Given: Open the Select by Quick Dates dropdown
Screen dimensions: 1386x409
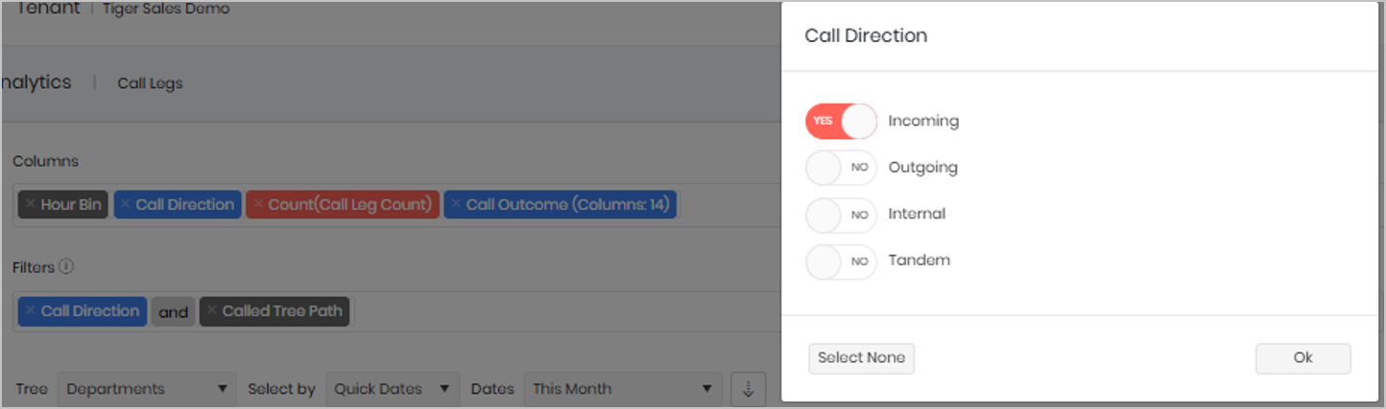Looking at the screenshot, I should tap(392, 389).
